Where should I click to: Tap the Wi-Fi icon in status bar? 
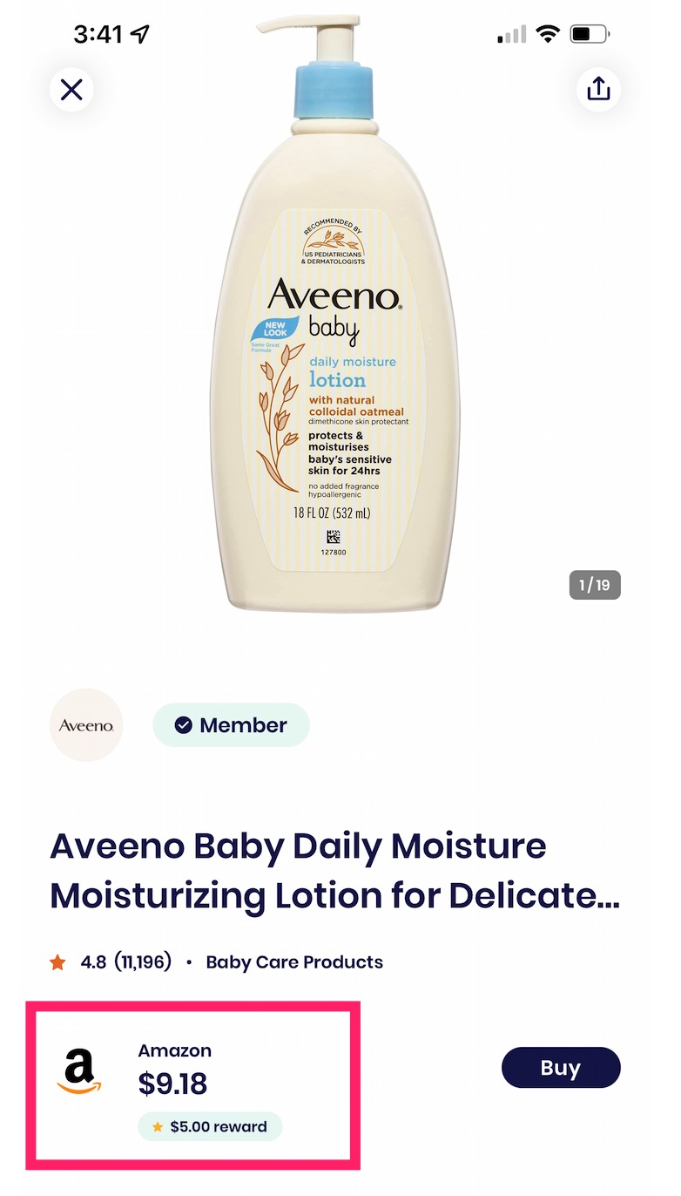tap(548, 34)
